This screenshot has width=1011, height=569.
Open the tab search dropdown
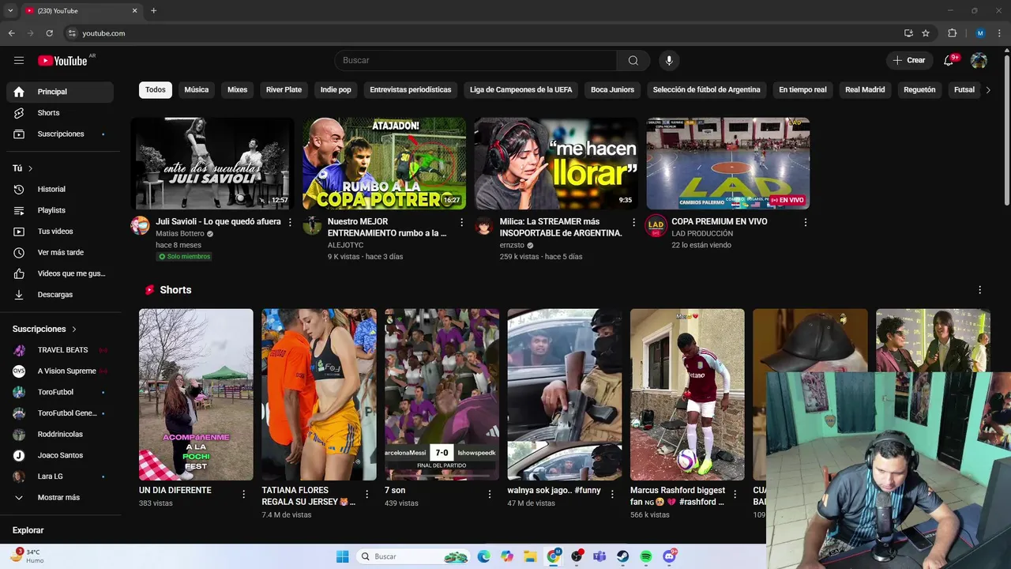tap(10, 11)
